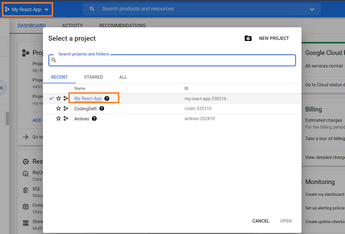Click the CANCEL button

pos(261,221)
